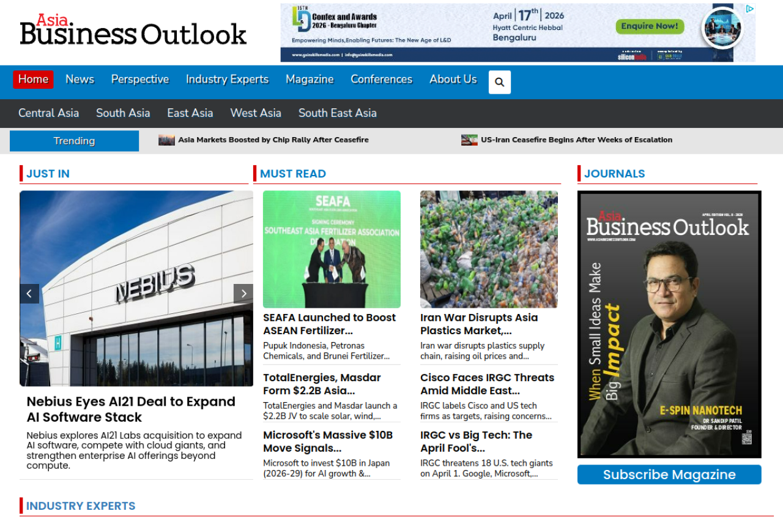
Task: Click the AdChoices icon on banner
Action: 749,9
